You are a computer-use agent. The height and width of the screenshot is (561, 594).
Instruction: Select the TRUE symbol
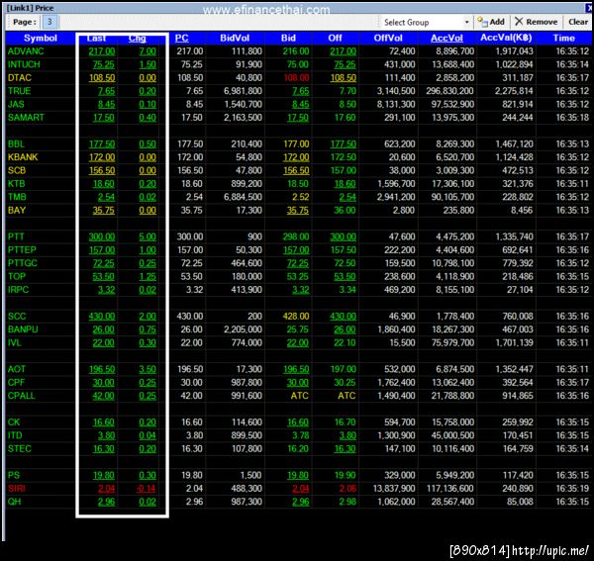(19, 91)
